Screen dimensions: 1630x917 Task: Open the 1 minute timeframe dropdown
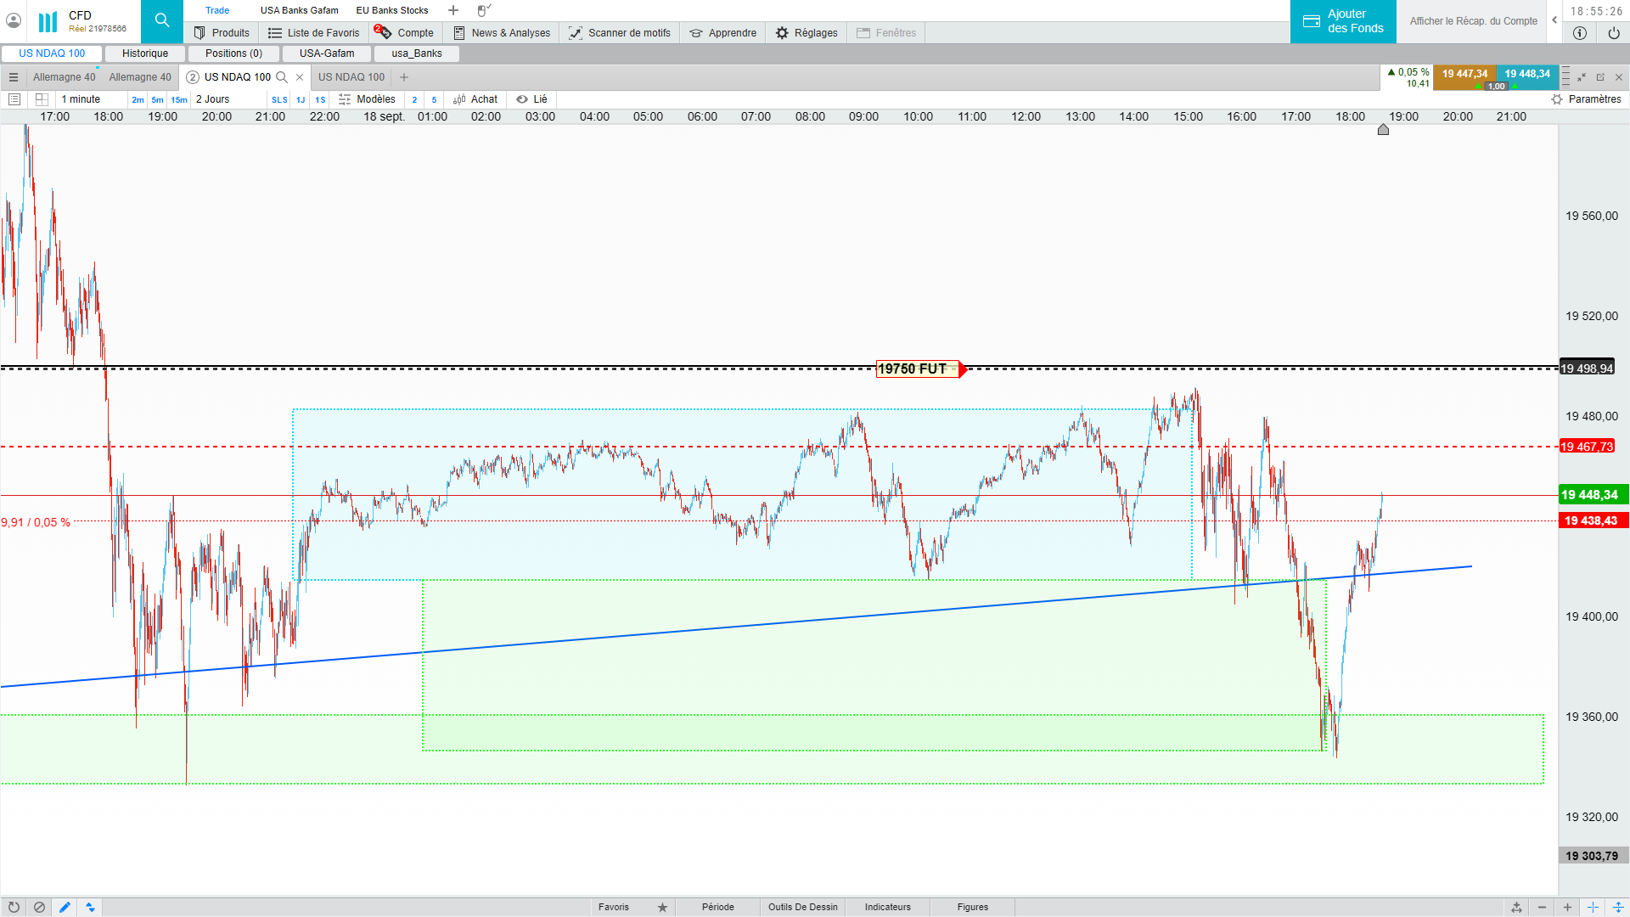click(81, 99)
